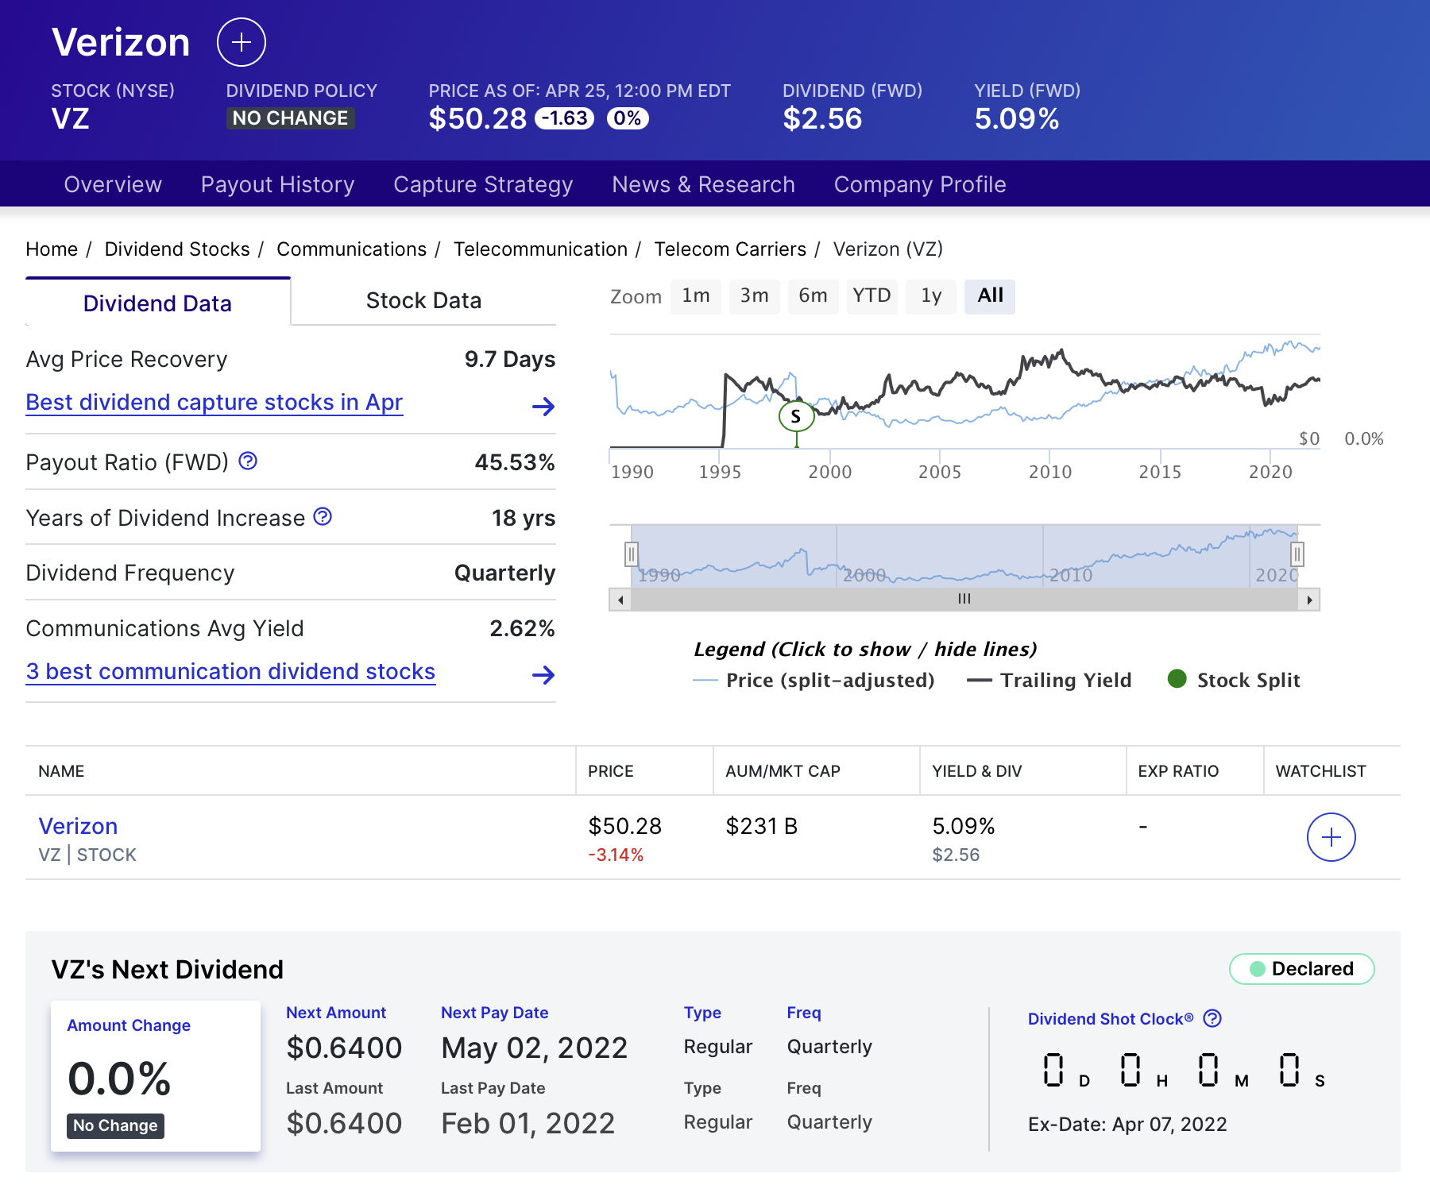Click the navigator left range handle

tap(632, 554)
